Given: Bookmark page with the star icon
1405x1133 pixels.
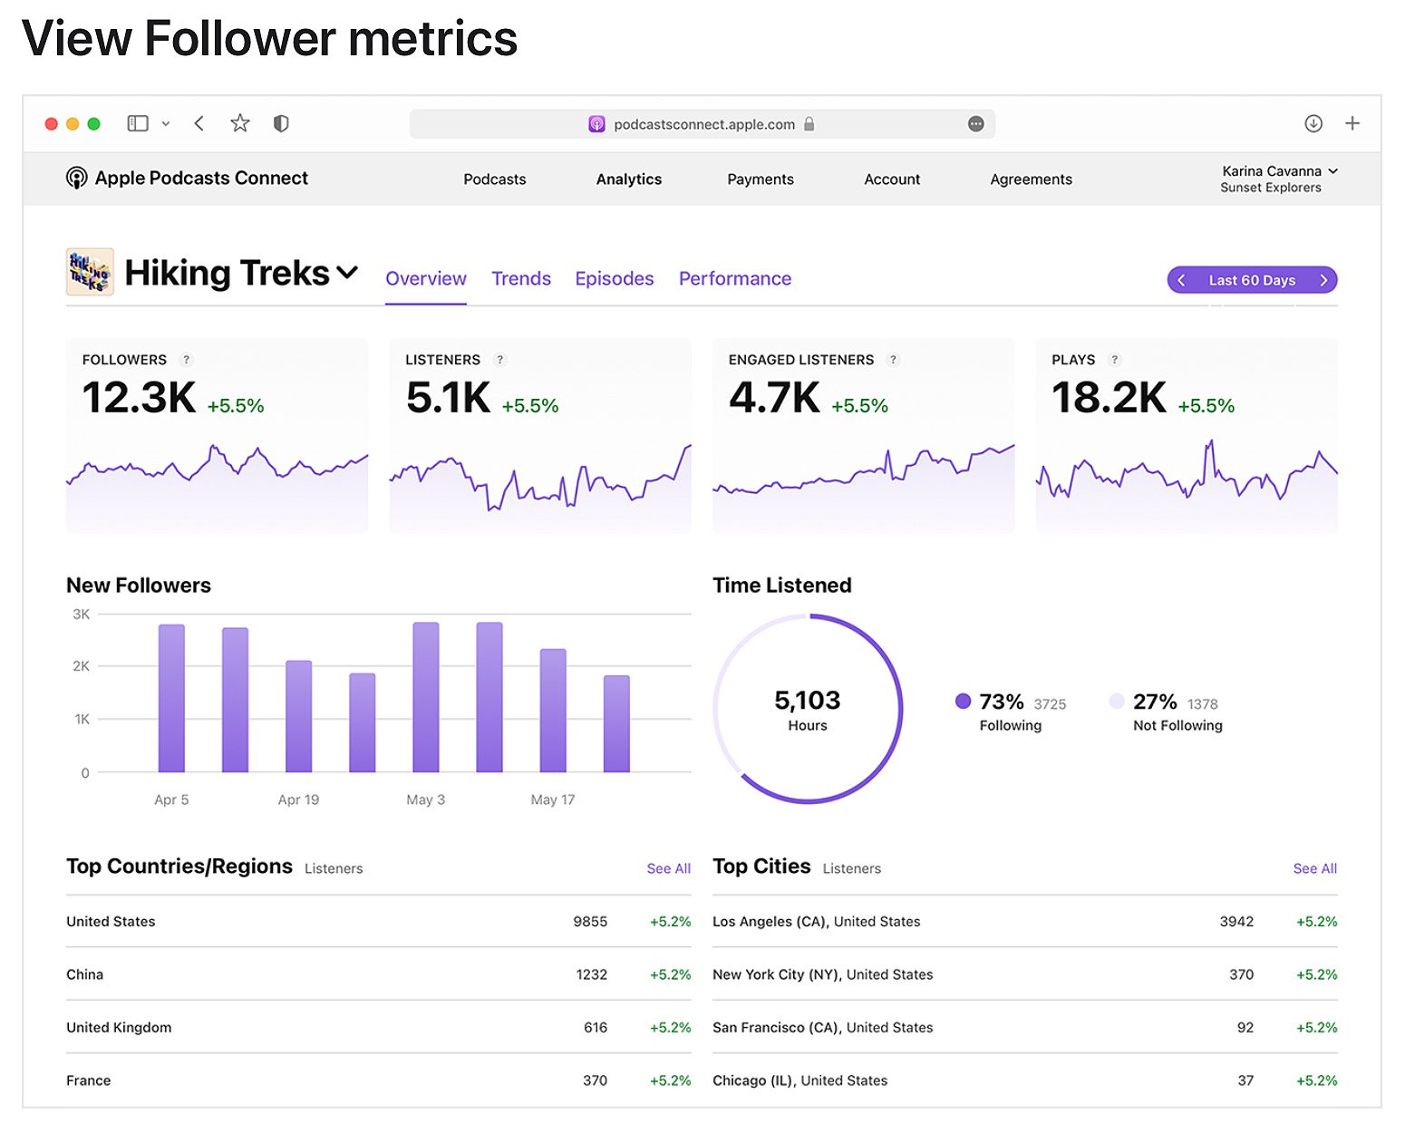Looking at the screenshot, I should 239,123.
